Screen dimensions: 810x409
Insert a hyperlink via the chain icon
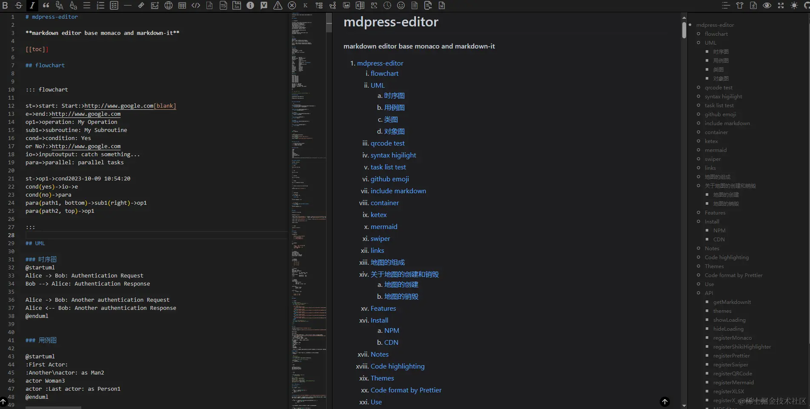[141, 6]
